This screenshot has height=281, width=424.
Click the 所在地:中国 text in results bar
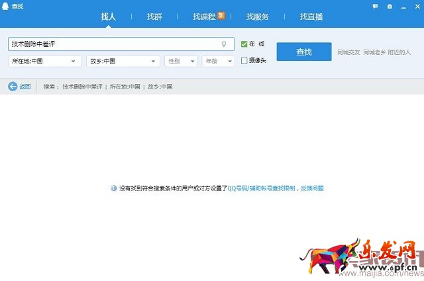125,87
